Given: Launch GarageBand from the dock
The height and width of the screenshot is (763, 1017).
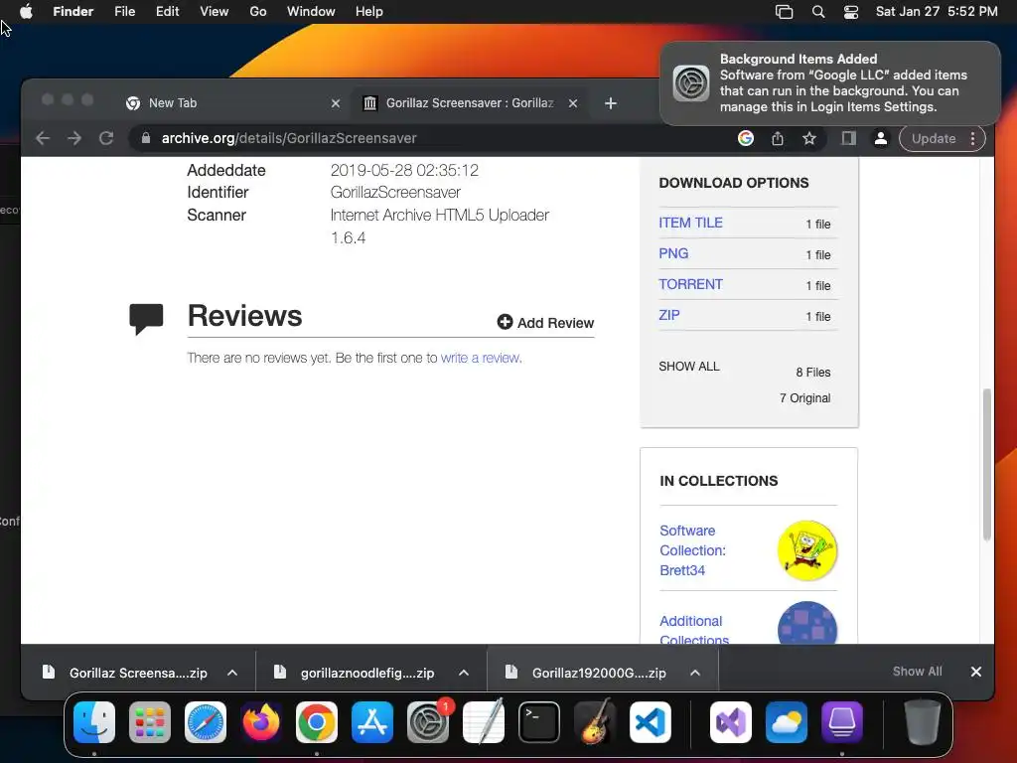Looking at the screenshot, I should (x=595, y=722).
